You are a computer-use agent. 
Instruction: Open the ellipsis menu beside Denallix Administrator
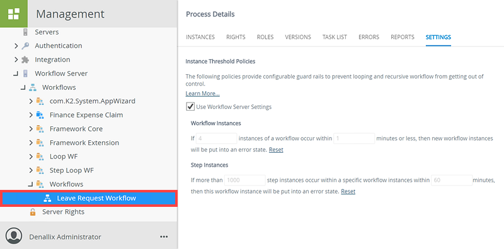tap(164, 237)
